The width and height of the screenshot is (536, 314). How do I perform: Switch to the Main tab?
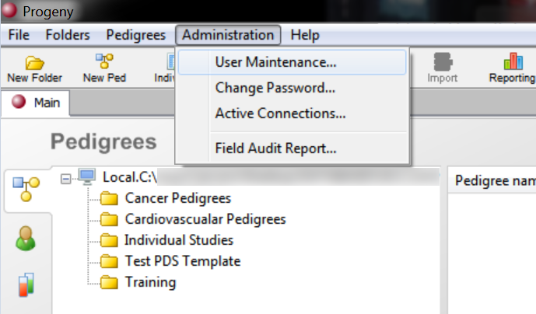pyautogui.click(x=36, y=103)
